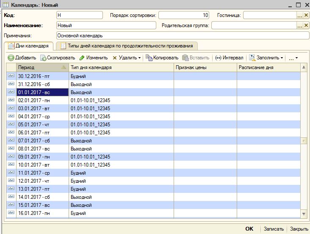Click the row icon for 07.01.2017
Image resolution: width=310 pixels, height=234 pixels.
[x=11, y=140]
